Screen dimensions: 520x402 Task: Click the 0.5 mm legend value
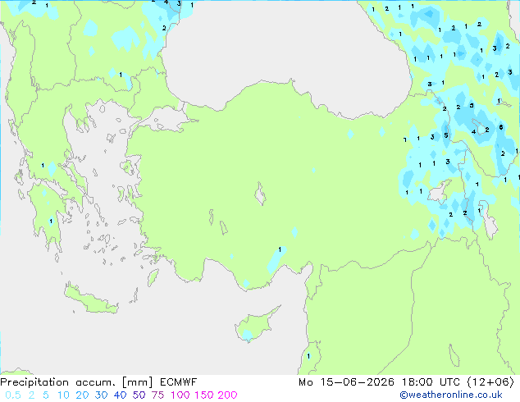13,395
